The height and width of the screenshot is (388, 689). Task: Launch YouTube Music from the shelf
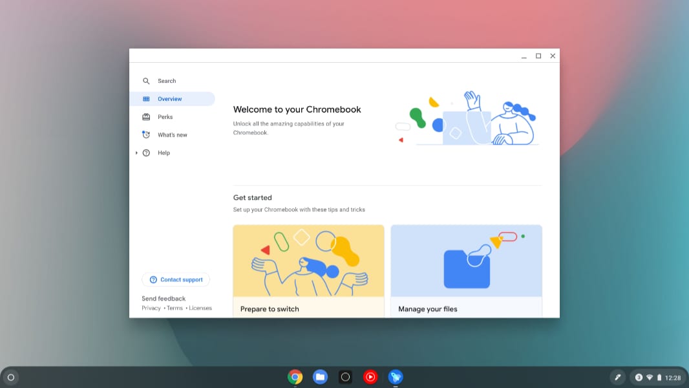(x=370, y=377)
